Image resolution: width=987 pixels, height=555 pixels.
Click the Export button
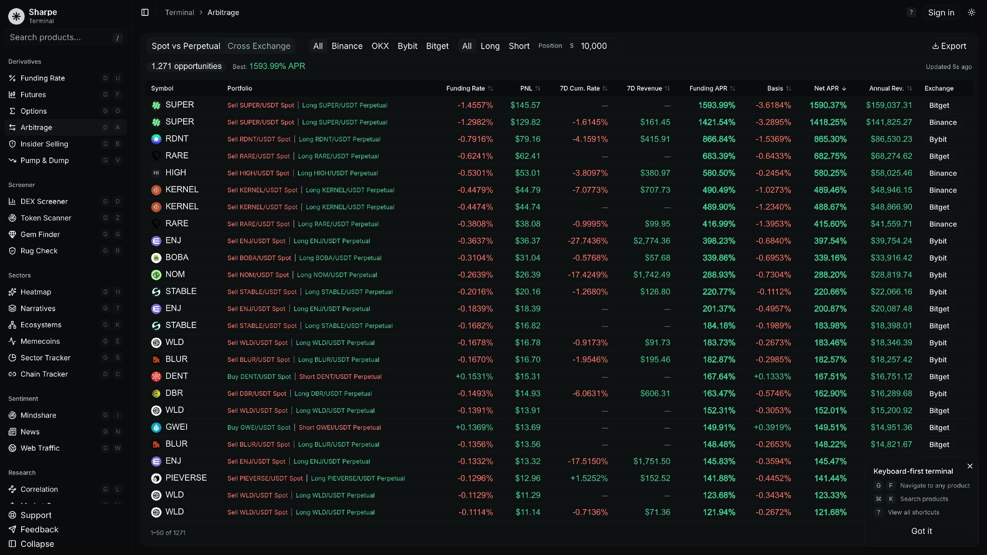[949, 46]
